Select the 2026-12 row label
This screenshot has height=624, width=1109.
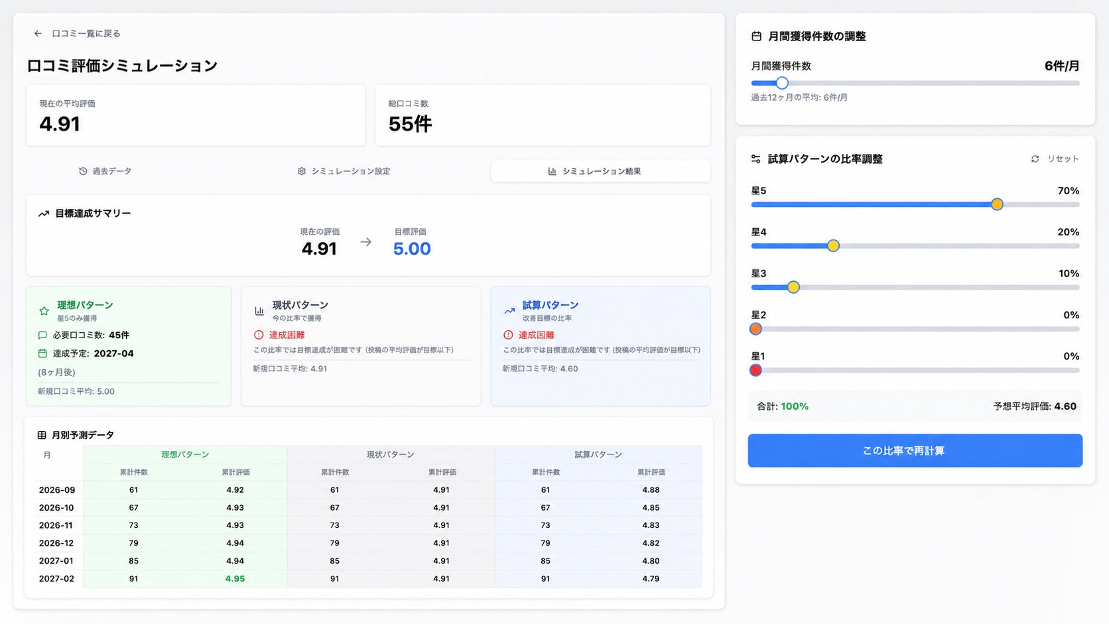(56, 543)
